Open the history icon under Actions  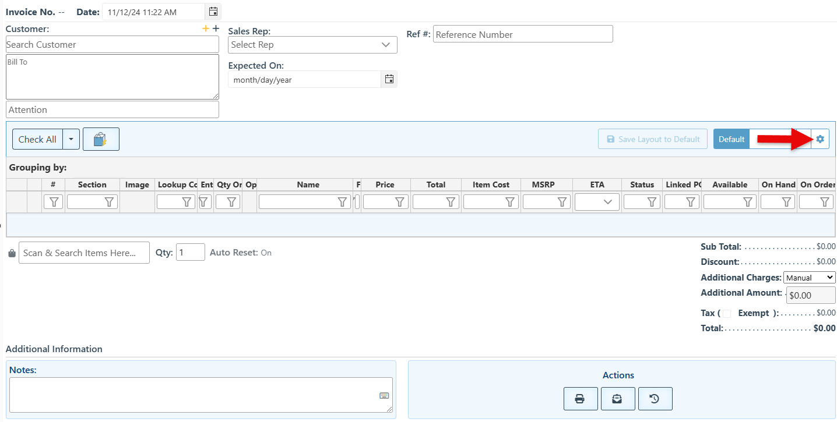pos(655,399)
